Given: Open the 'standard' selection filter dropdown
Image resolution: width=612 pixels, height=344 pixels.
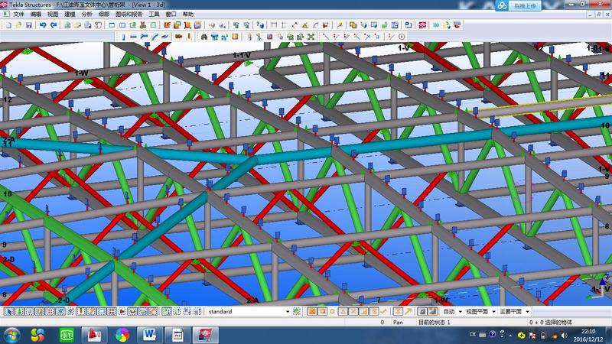Looking at the screenshot, I should click(x=288, y=312).
